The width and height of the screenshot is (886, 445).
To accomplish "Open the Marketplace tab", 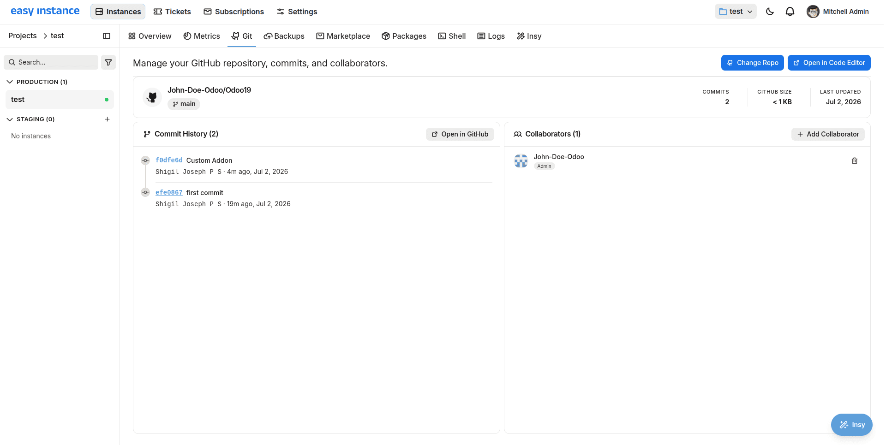I will pos(343,36).
